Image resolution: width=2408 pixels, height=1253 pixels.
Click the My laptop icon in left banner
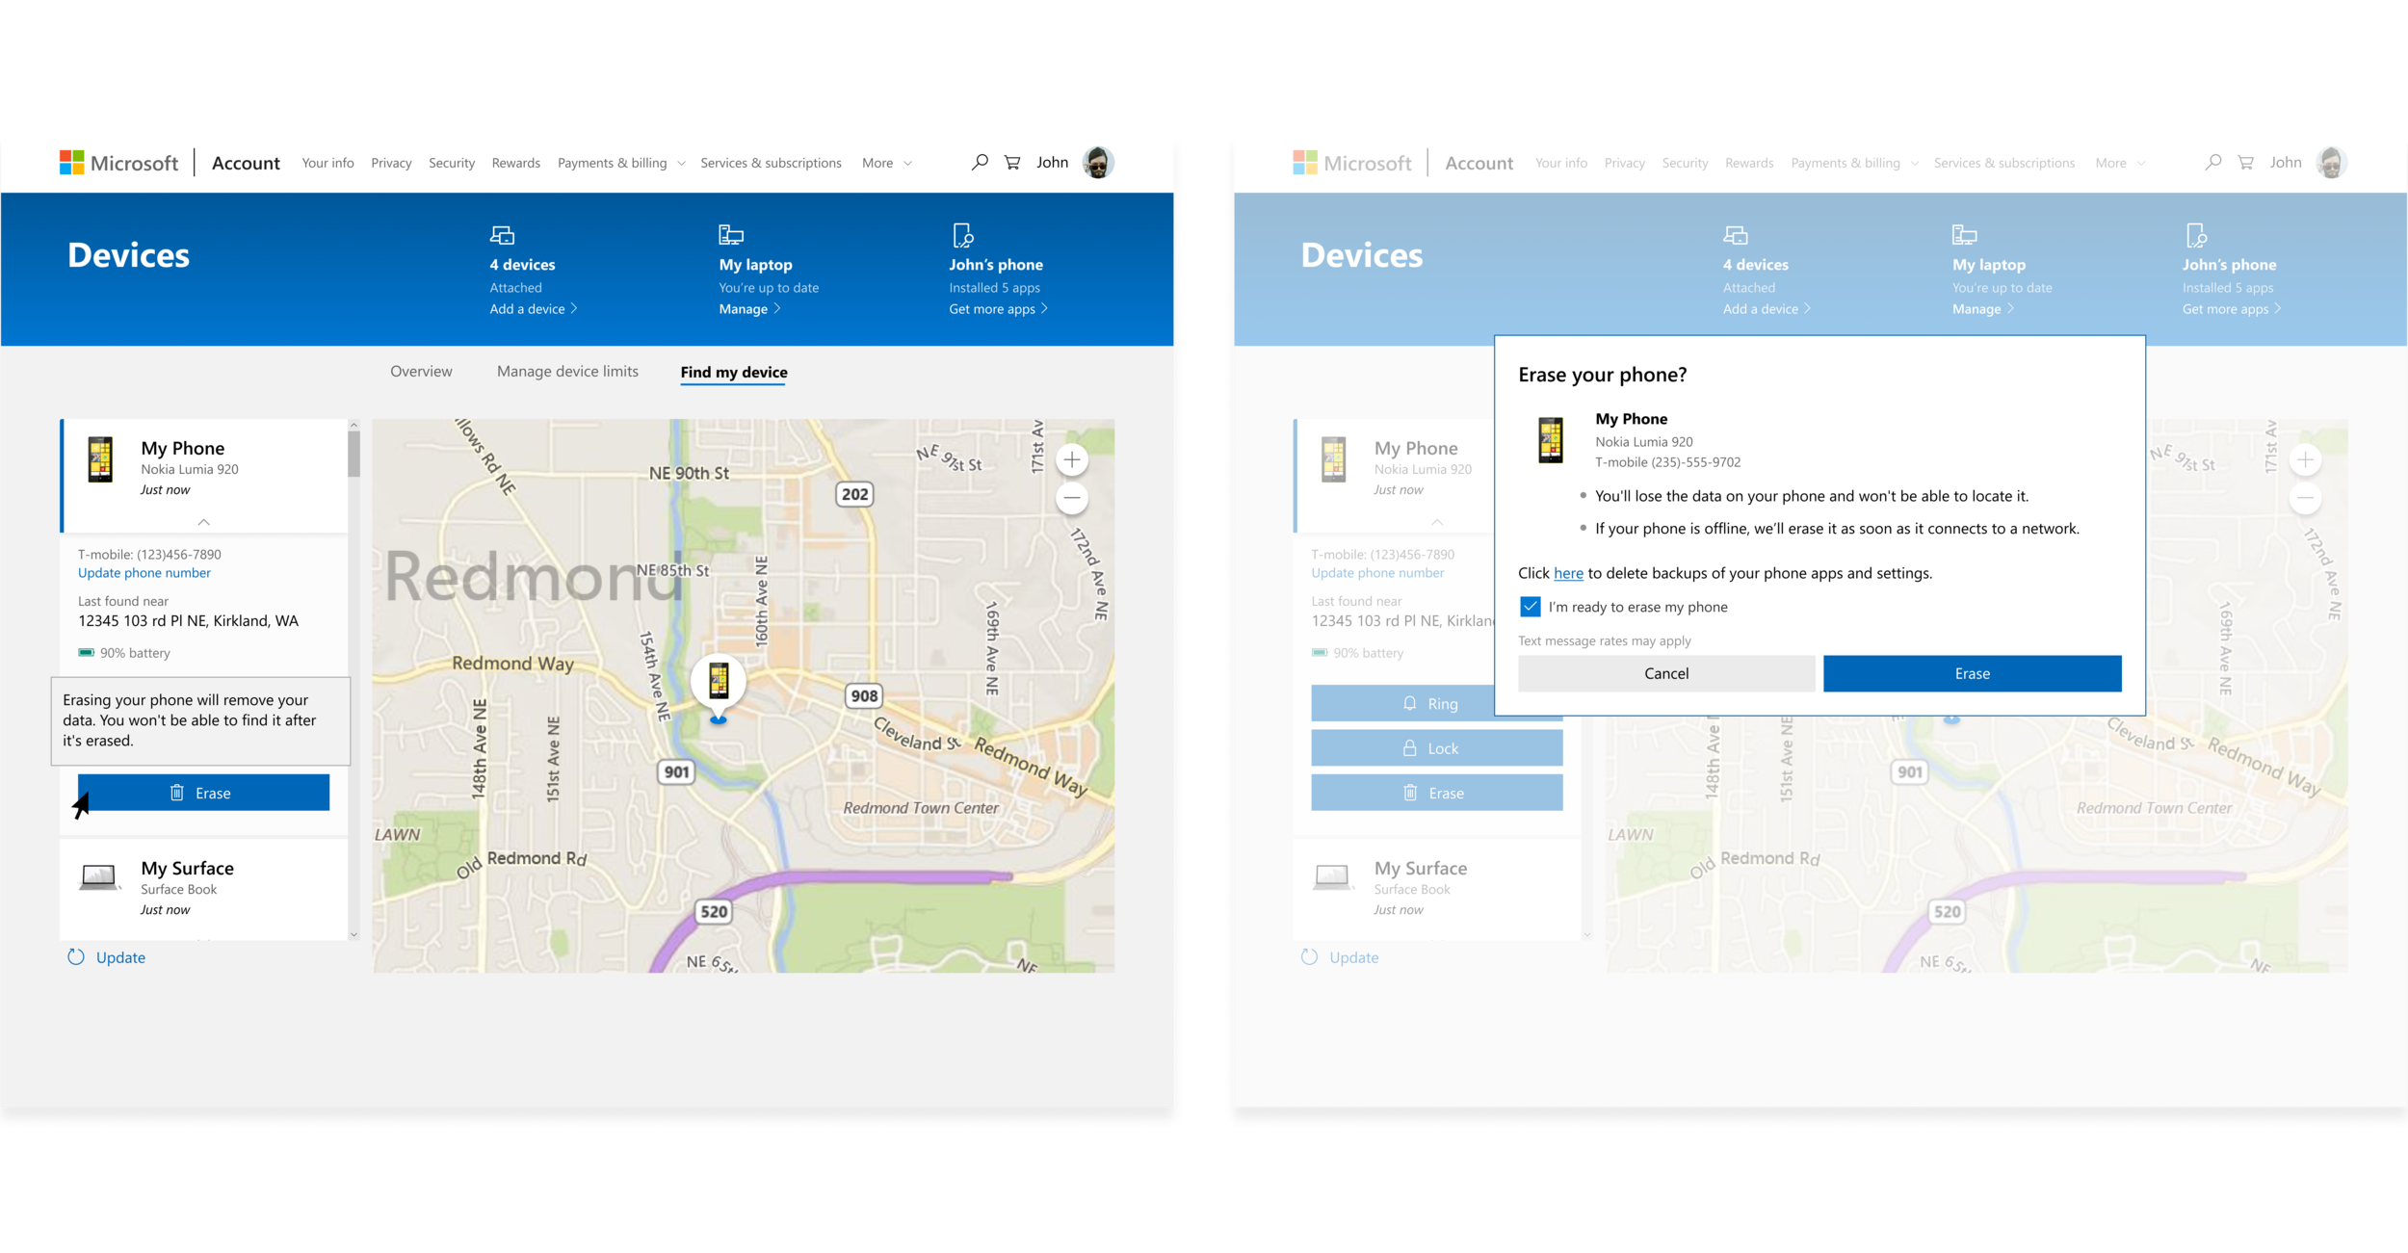(x=731, y=235)
